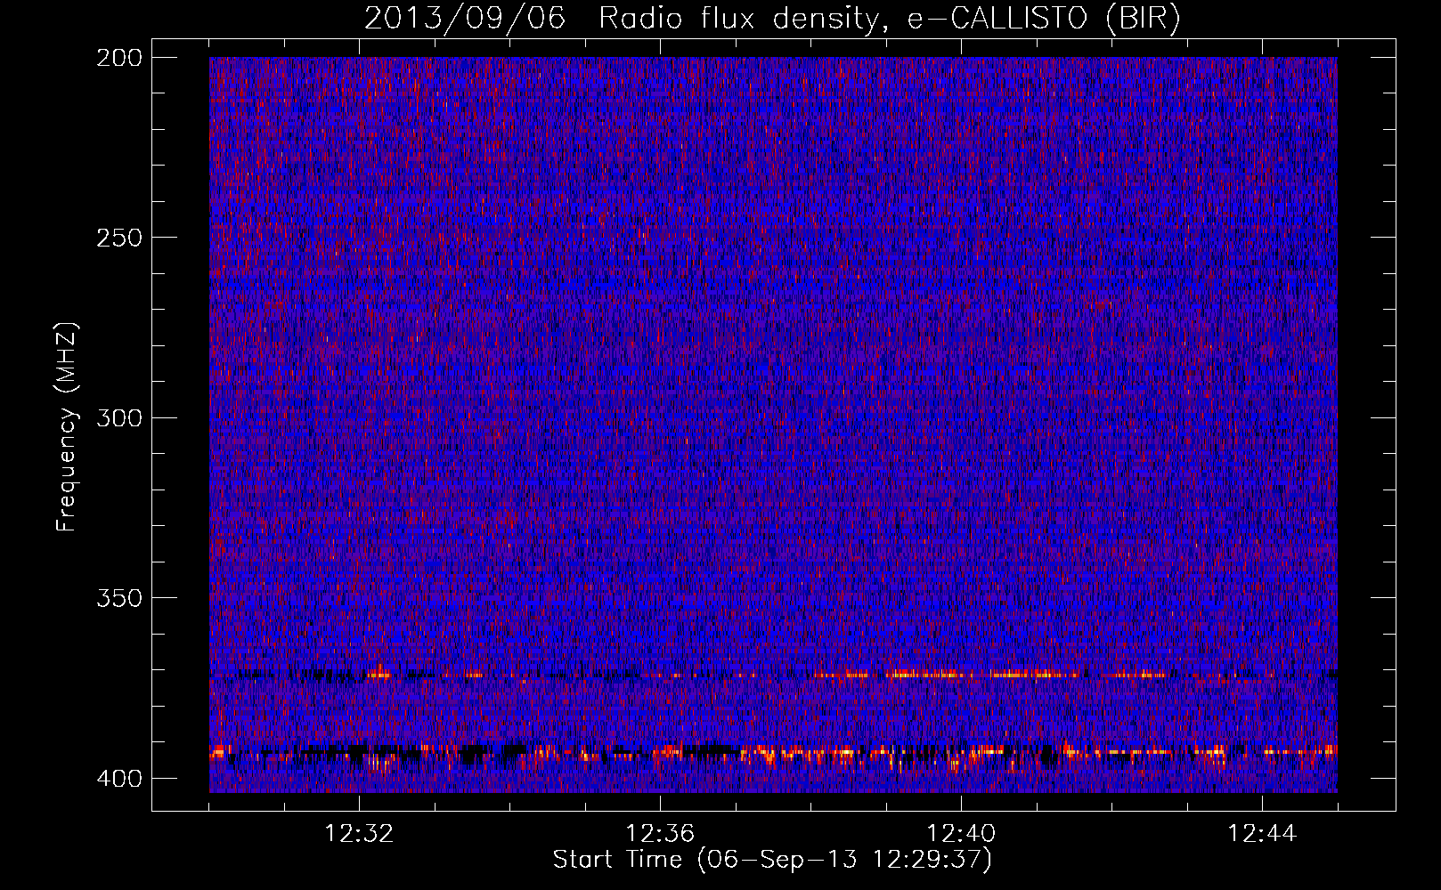Screen dimensions: 1441x890
Task: Click the plot title '2013/09/06 Radio flux density, e-CALLISTO (BIR)'
Action: tap(772, 19)
